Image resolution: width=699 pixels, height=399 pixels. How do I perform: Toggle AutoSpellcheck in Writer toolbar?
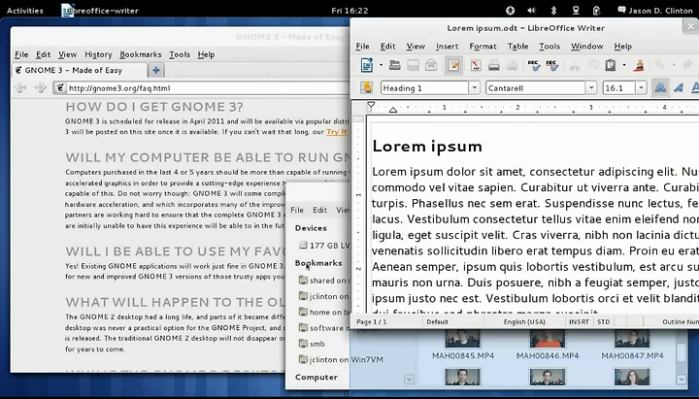click(x=551, y=66)
